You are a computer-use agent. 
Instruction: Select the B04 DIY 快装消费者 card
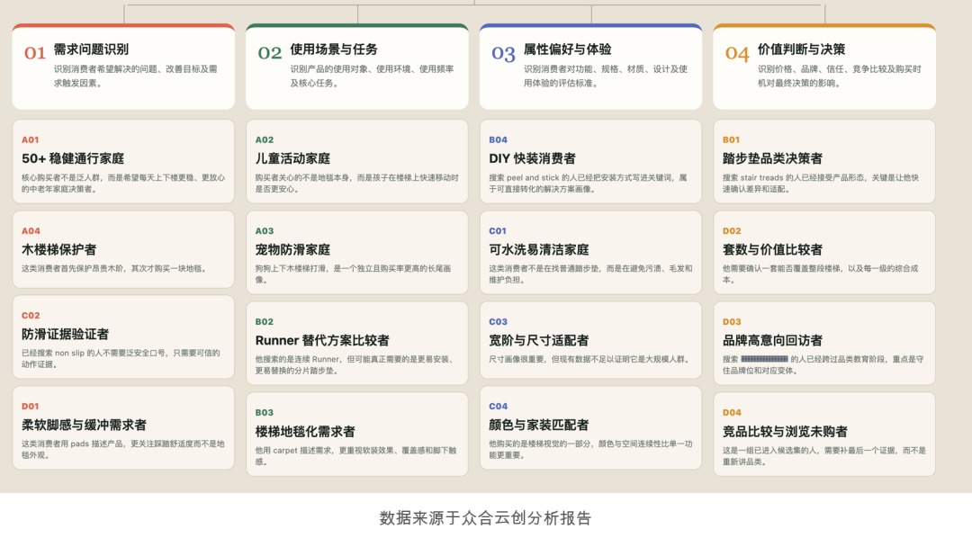590,162
